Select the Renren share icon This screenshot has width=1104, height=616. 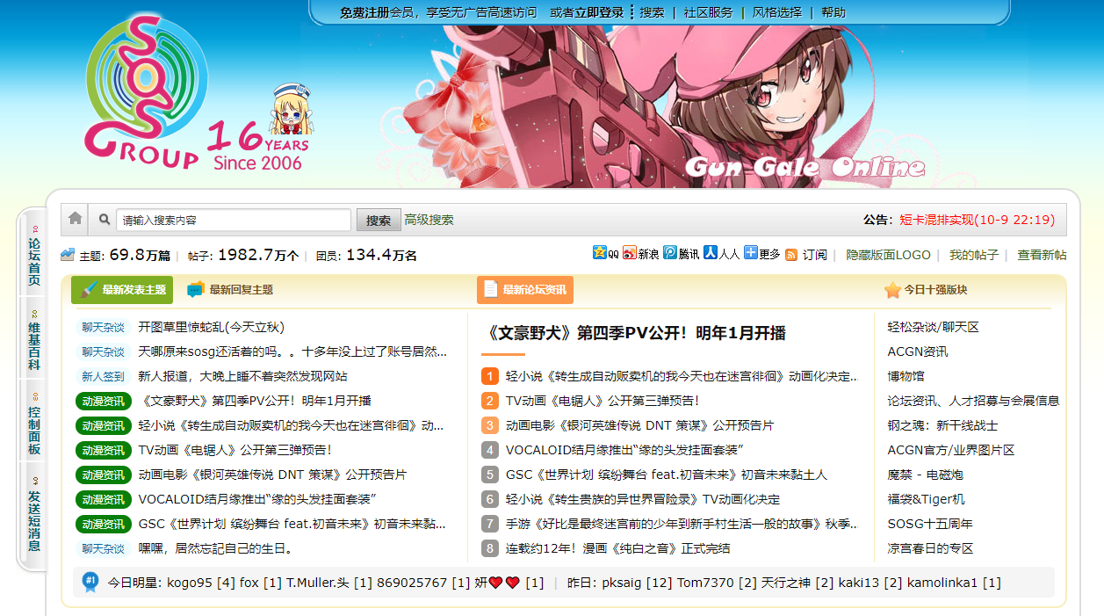[x=711, y=253]
